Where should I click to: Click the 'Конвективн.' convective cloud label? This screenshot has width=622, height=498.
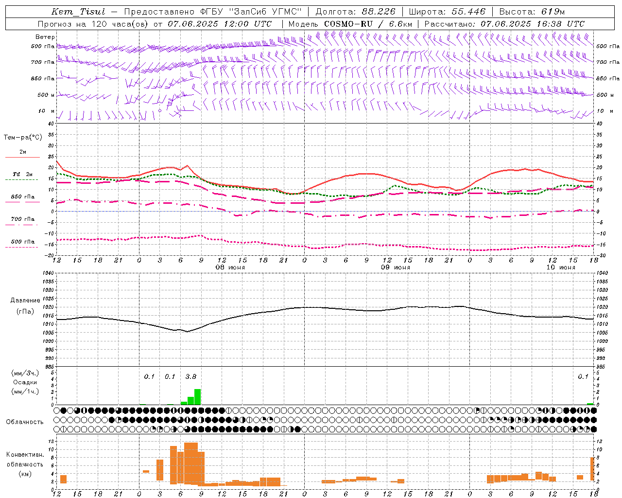(x=25, y=455)
